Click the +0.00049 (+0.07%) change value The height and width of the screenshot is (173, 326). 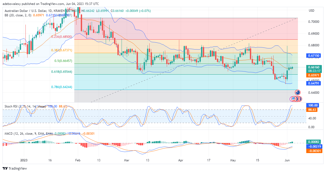pyautogui.click(x=138, y=11)
